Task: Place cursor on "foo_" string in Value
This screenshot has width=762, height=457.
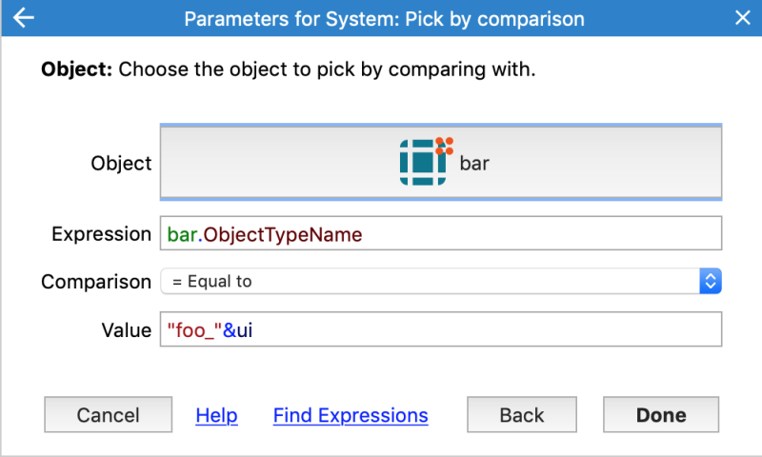Action: 194,330
